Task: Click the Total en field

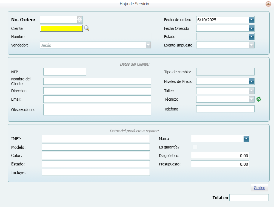Action: [x=249, y=197]
